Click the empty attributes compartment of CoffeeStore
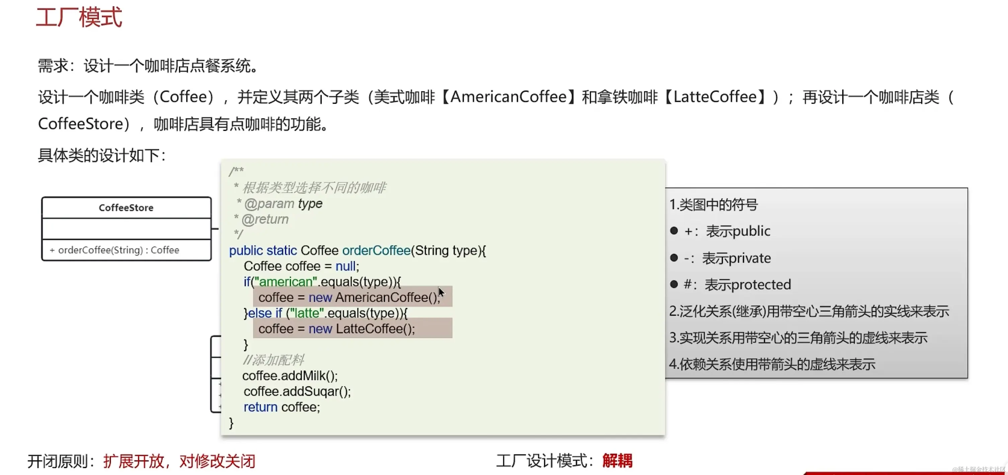 click(x=126, y=228)
